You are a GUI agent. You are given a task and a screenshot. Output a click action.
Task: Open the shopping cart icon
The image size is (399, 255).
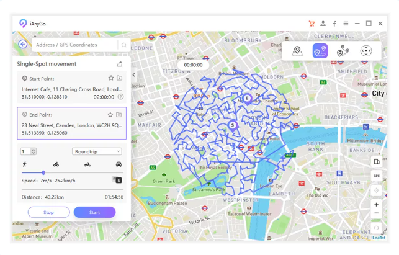(x=312, y=24)
